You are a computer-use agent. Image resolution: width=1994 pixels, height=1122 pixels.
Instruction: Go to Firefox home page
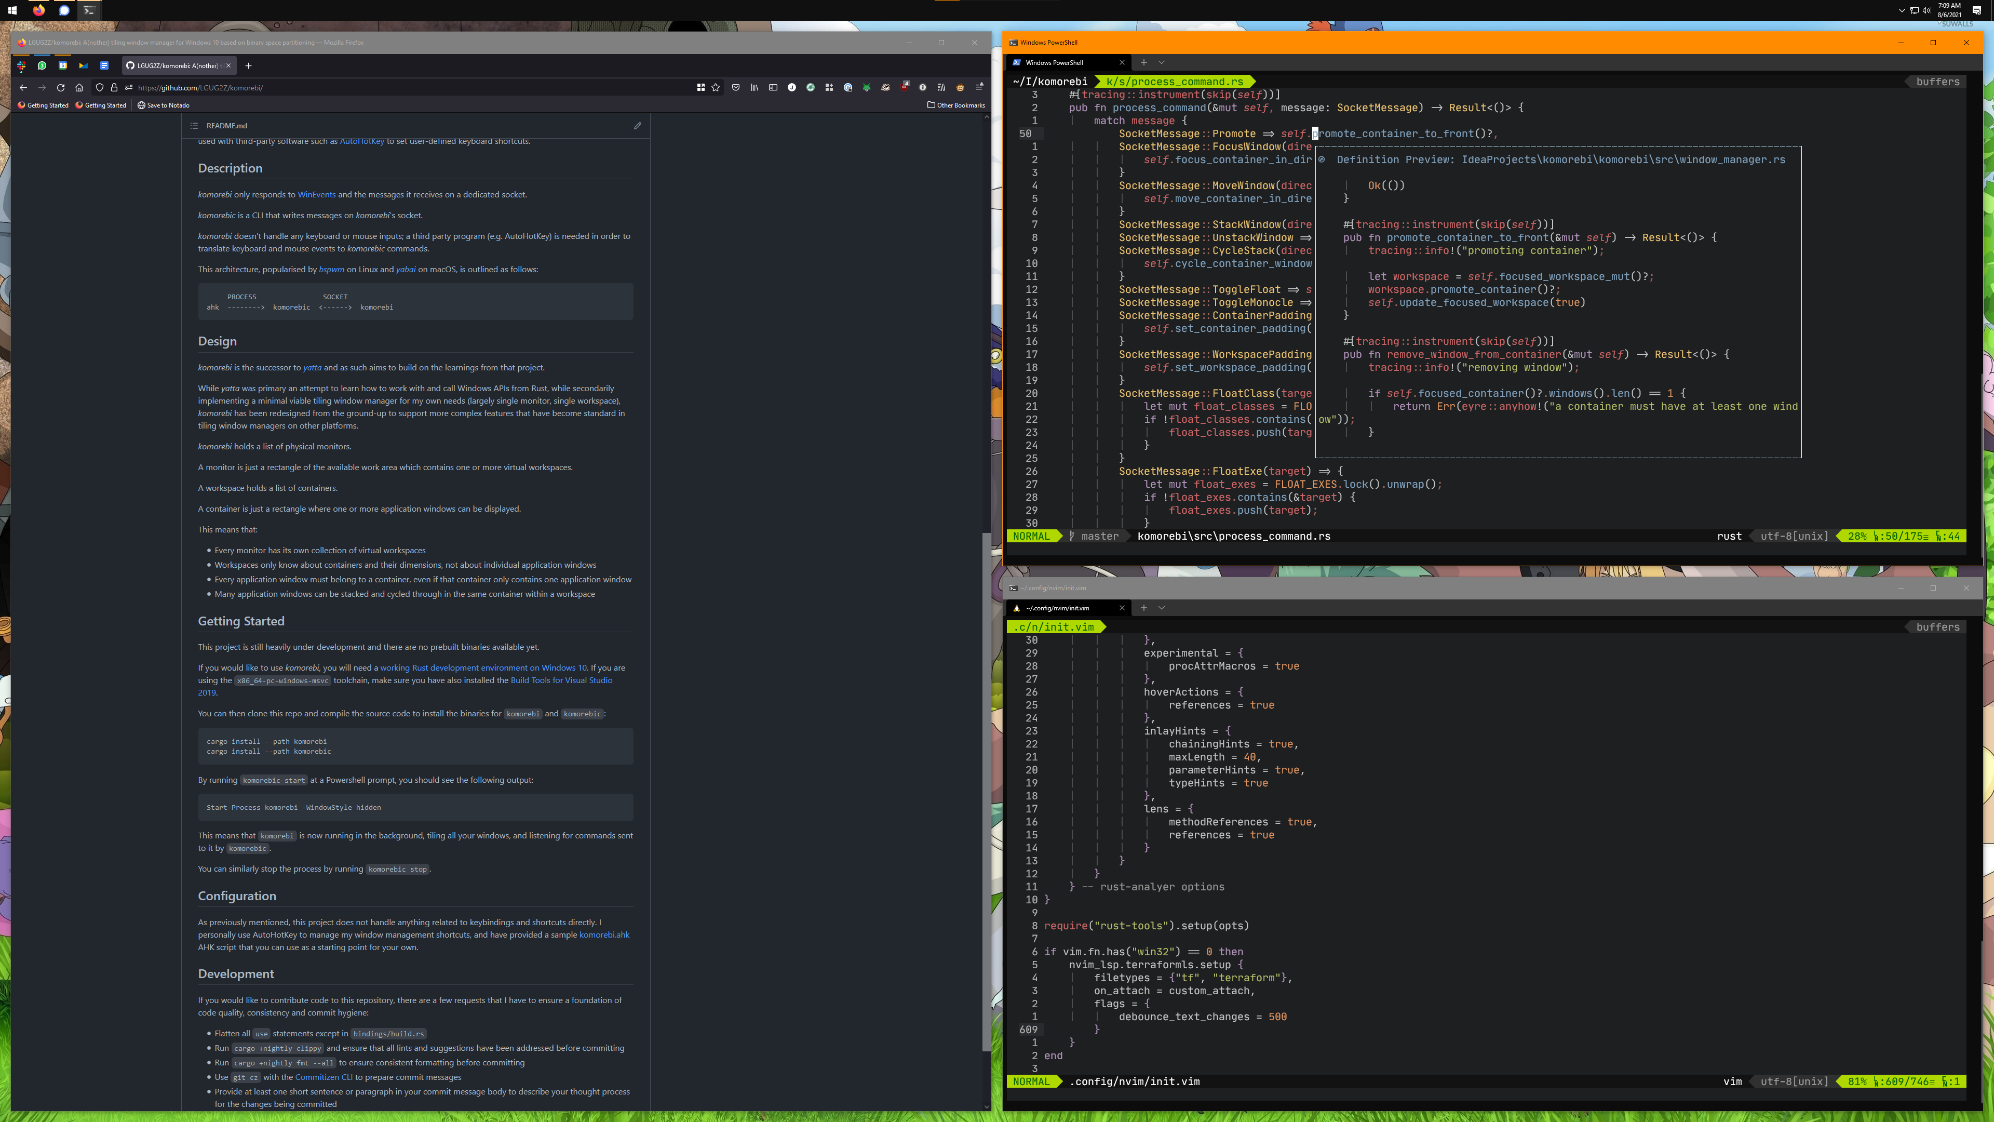[x=79, y=87]
